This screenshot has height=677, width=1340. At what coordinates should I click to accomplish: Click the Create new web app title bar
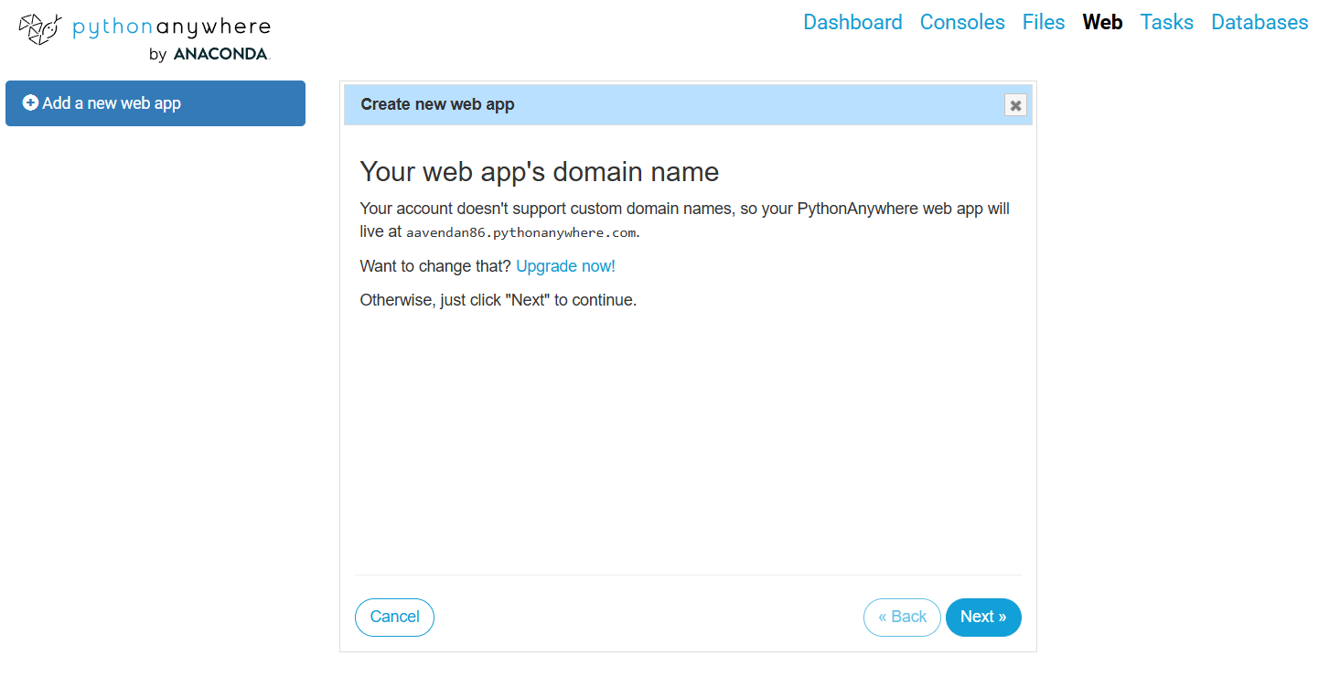pos(688,104)
